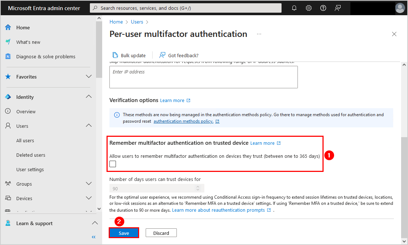Click Home in the breadcrumb
408x245 pixels.
coord(116,22)
